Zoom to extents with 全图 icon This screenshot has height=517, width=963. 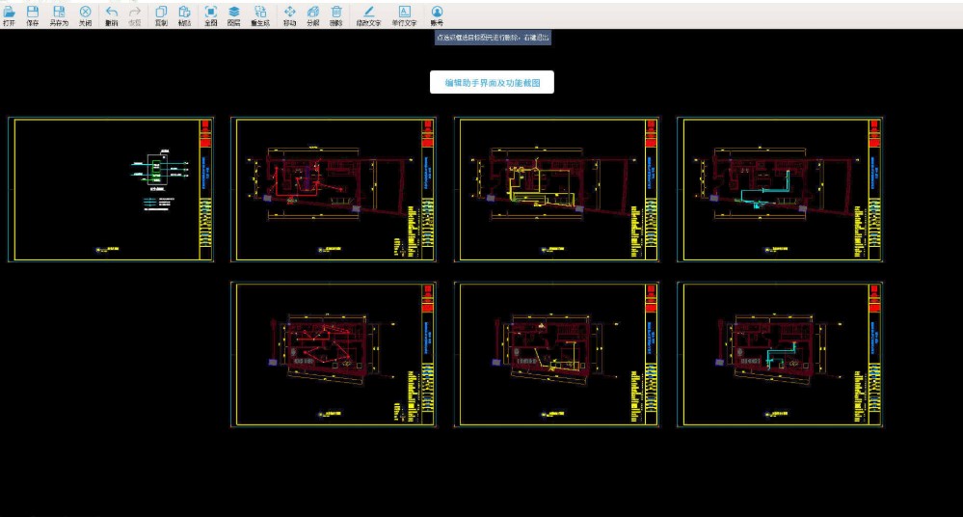point(211,14)
